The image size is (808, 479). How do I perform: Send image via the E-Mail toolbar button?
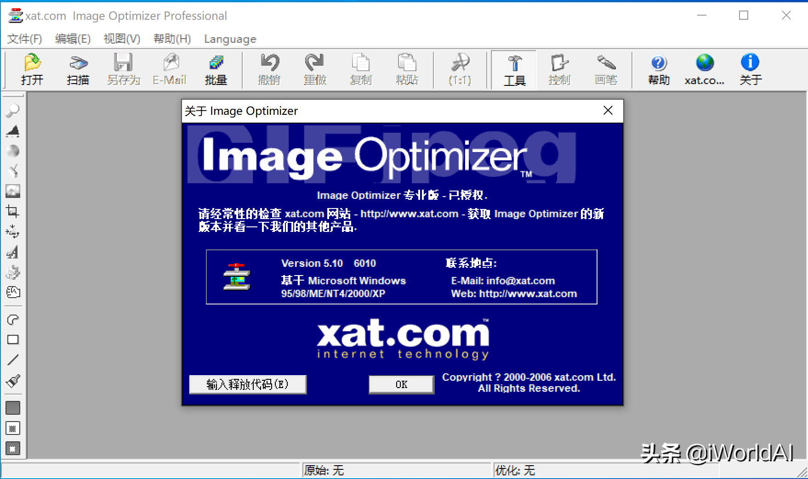(x=170, y=70)
